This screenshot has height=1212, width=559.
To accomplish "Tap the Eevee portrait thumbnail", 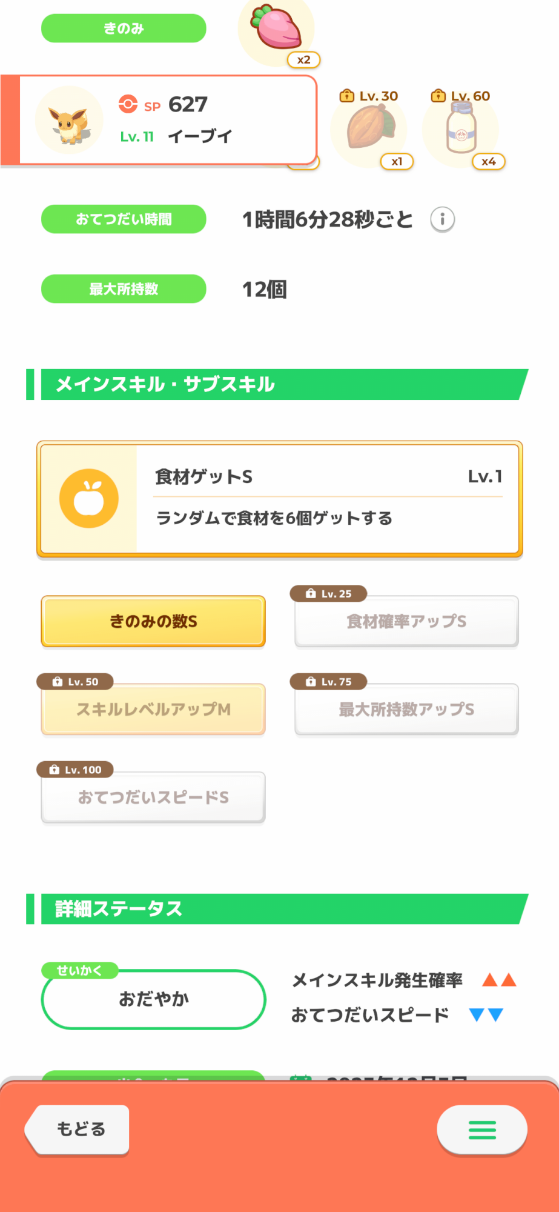I will pos(69,121).
